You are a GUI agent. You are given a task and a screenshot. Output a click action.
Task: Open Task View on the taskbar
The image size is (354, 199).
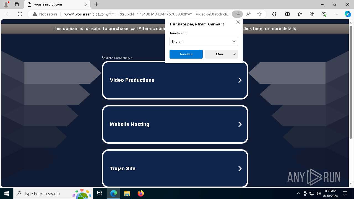click(x=100, y=193)
